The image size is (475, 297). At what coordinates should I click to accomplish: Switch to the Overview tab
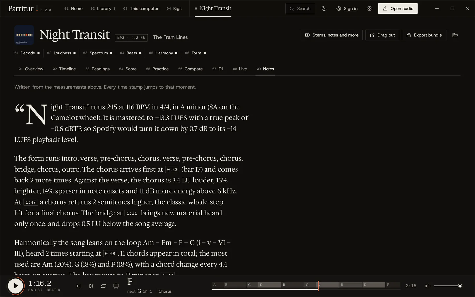pos(31,69)
